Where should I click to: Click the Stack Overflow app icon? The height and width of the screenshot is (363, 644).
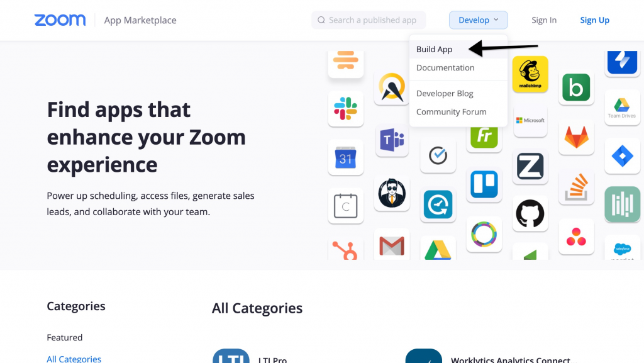(576, 187)
